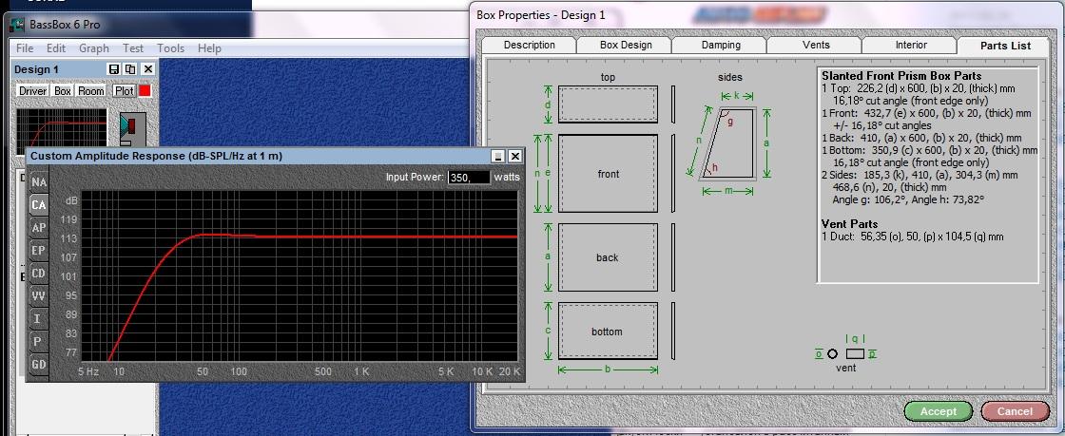Click the speaker driver icon
Viewport: 1065px width, 436px height.
(130, 126)
